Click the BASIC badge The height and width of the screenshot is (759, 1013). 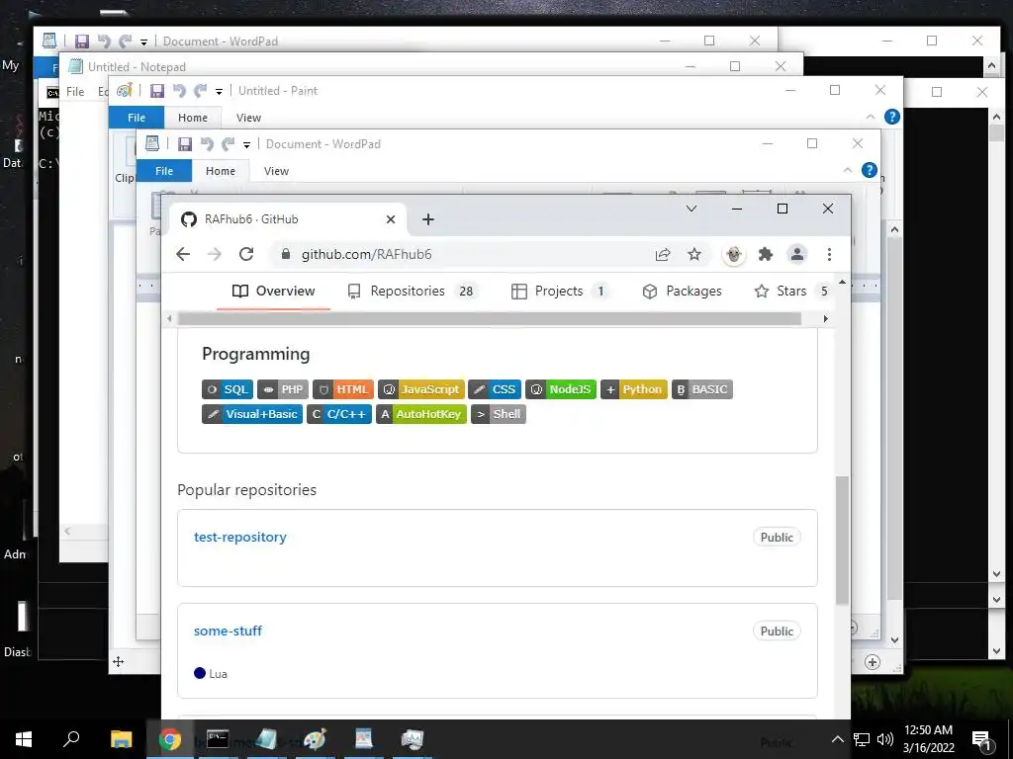pyautogui.click(x=702, y=389)
